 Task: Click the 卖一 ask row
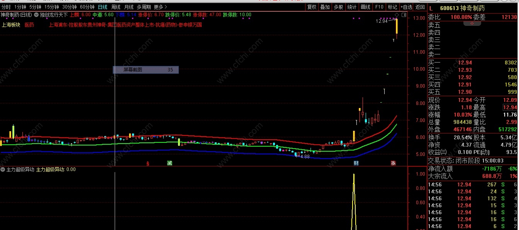tap(473, 54)
